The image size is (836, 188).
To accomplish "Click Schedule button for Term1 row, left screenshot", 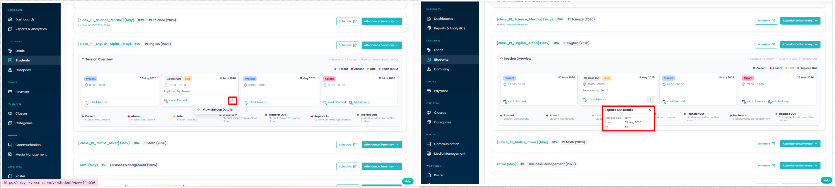I will coord(348,167).
